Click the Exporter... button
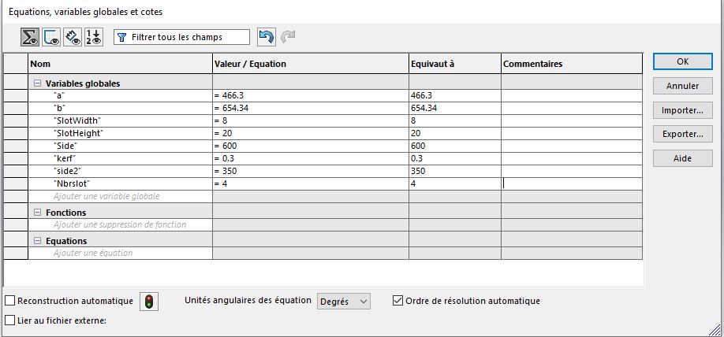724x337 pixels. (x=682, y=134)
